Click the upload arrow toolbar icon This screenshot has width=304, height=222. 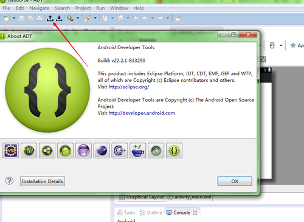click(50, 18)
